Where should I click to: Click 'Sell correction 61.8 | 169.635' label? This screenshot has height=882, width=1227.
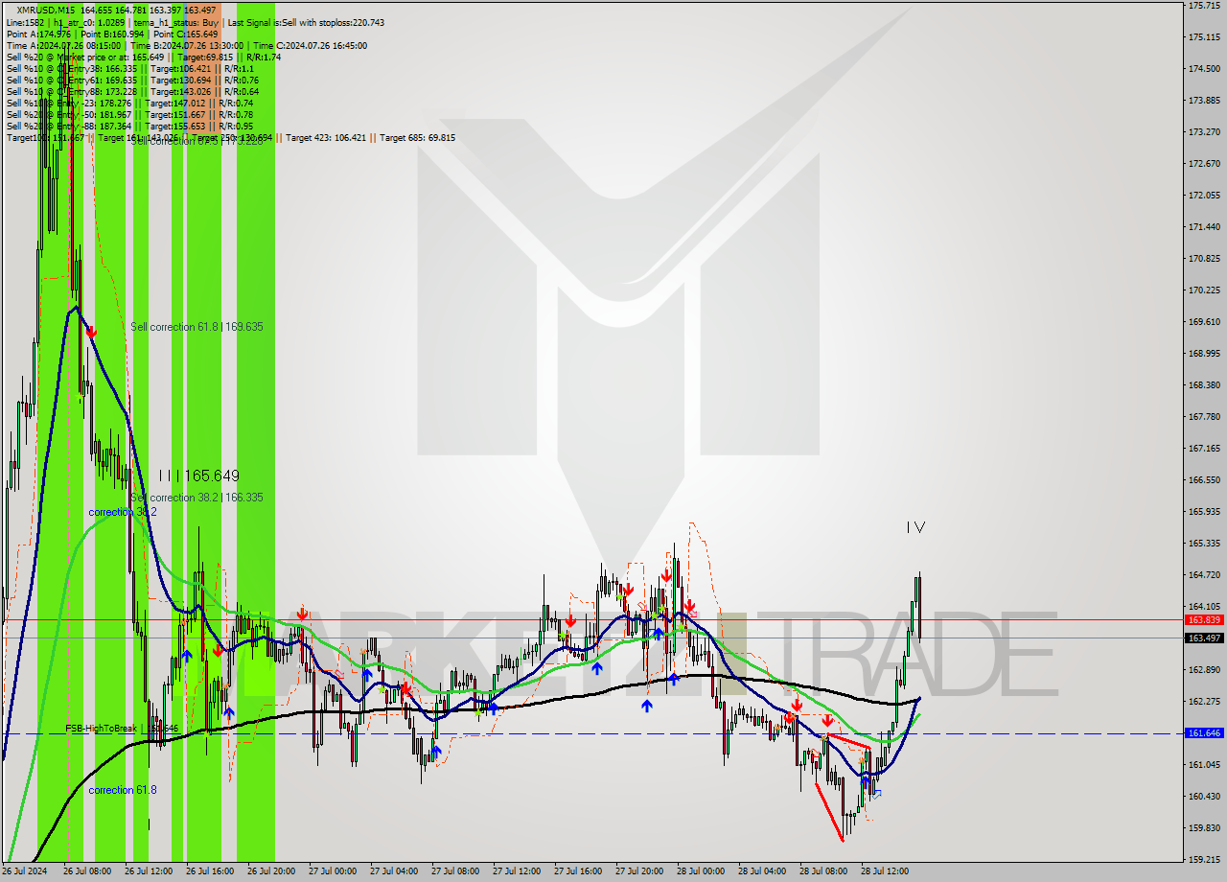(x=197, y=327)
